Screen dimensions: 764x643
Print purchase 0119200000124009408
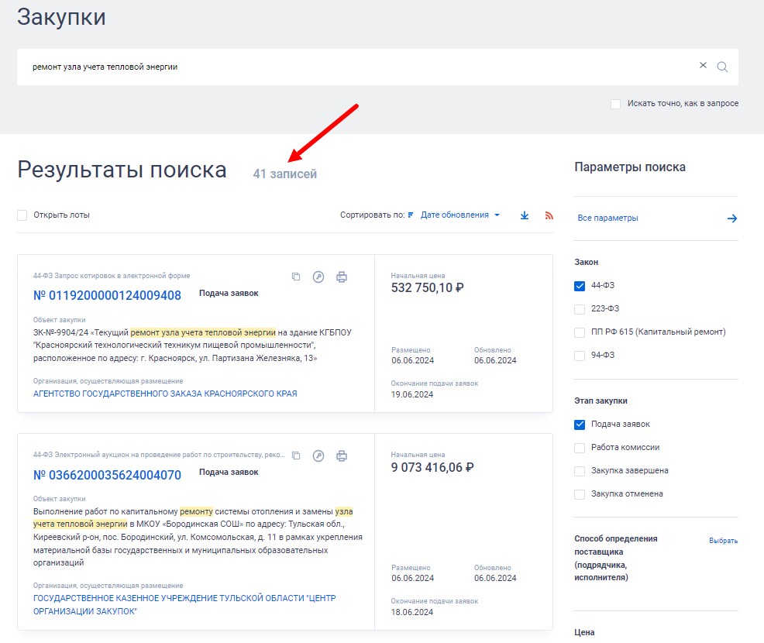pos(342,277)
